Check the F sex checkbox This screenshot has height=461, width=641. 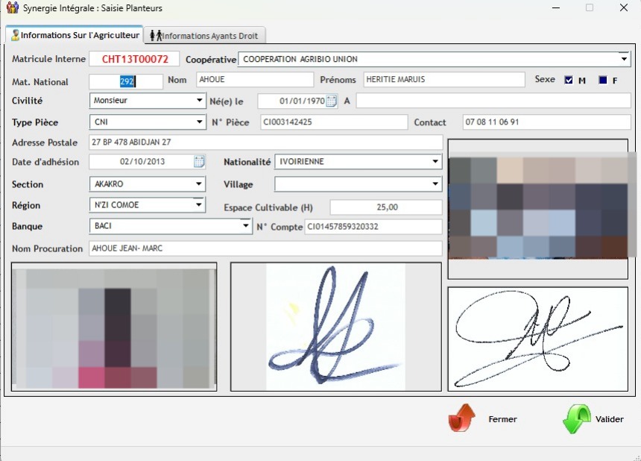(x=602, y=80)
